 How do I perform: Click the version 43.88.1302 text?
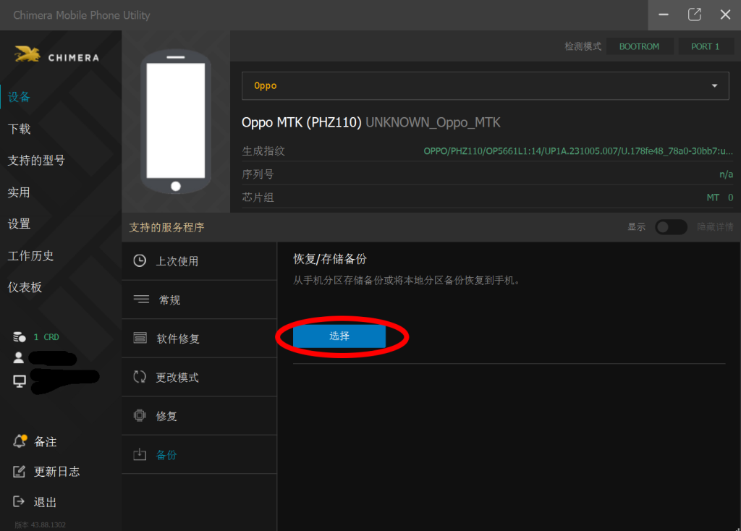coord(41,525)
